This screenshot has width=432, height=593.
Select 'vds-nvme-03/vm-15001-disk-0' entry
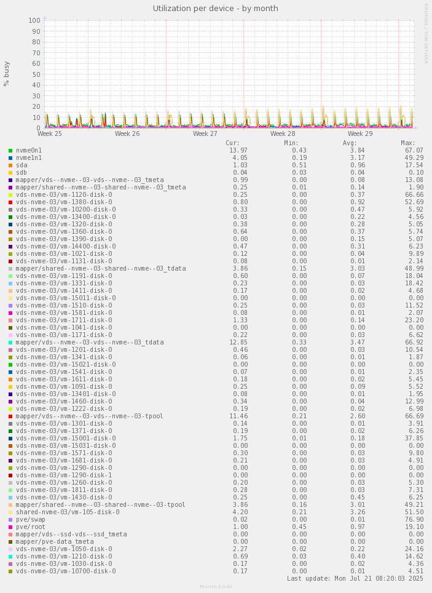click(x=66, y=438)
